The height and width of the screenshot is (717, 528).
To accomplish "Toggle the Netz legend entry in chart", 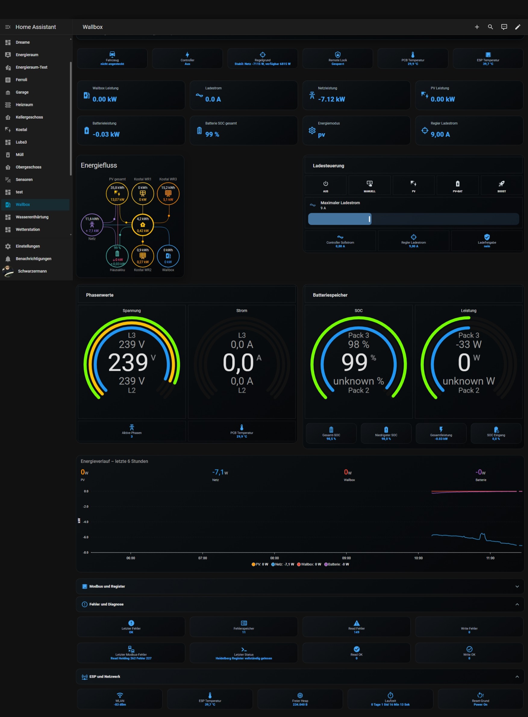I will [283, 564].
